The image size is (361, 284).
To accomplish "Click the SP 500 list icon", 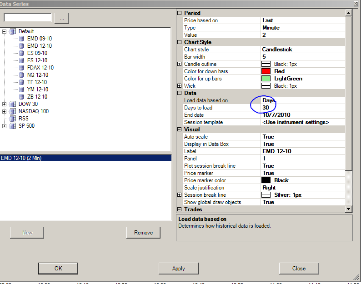I will click(13, 126).
